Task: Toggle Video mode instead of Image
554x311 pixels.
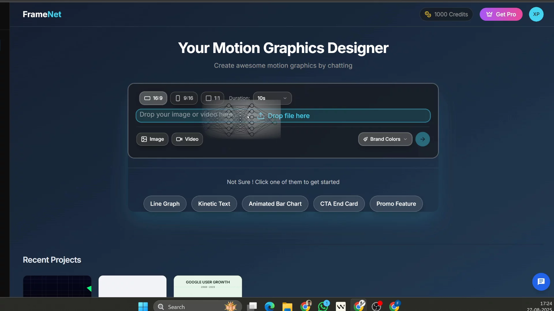Action: [x=187, y=139]
